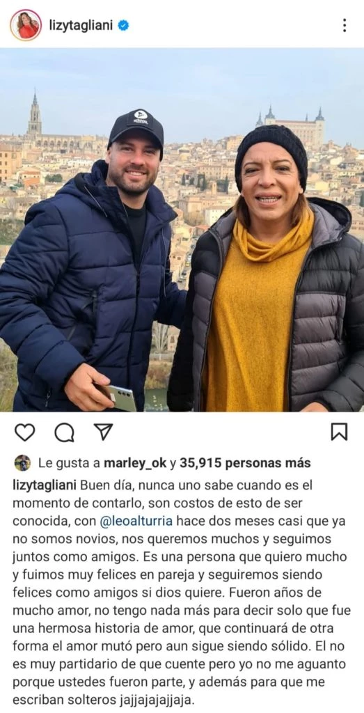
Task: Tap the lizytagliani username in the header
Action: point(82,26)
